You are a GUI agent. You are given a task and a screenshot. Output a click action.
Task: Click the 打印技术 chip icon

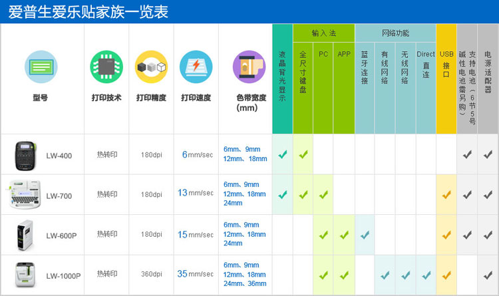pyautogui.click(x=106, y=67)
